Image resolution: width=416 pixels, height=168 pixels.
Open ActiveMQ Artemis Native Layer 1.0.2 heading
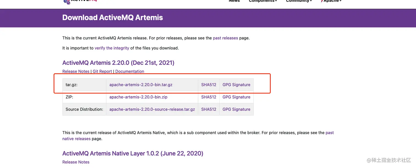tap(133, 153)
